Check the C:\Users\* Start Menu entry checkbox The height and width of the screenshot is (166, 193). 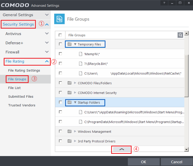[x=60, y=112]
